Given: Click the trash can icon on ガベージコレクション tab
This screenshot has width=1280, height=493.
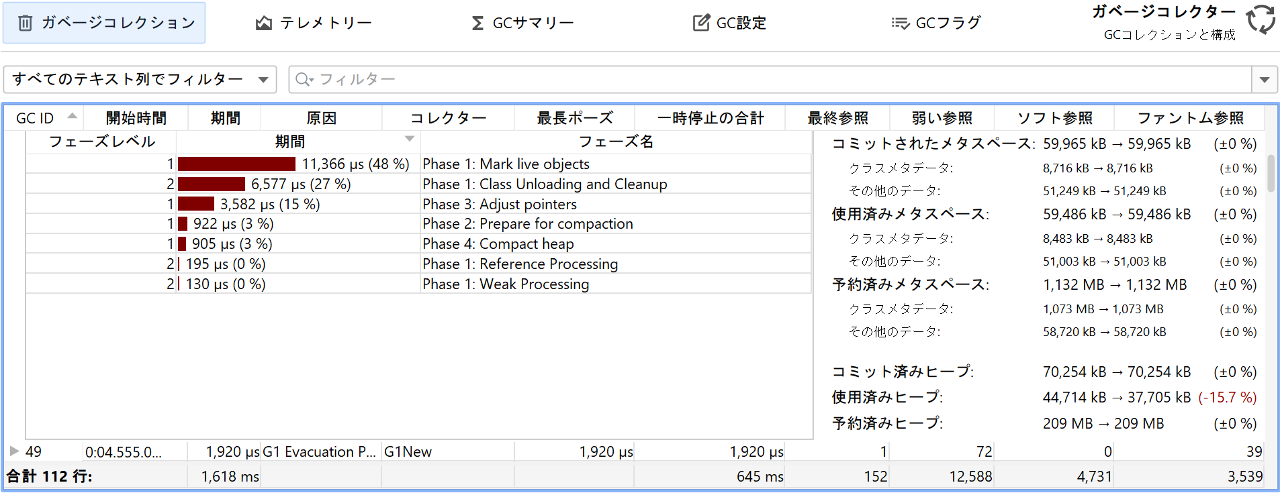Looking at the screenshot, I should click(25, 23).
